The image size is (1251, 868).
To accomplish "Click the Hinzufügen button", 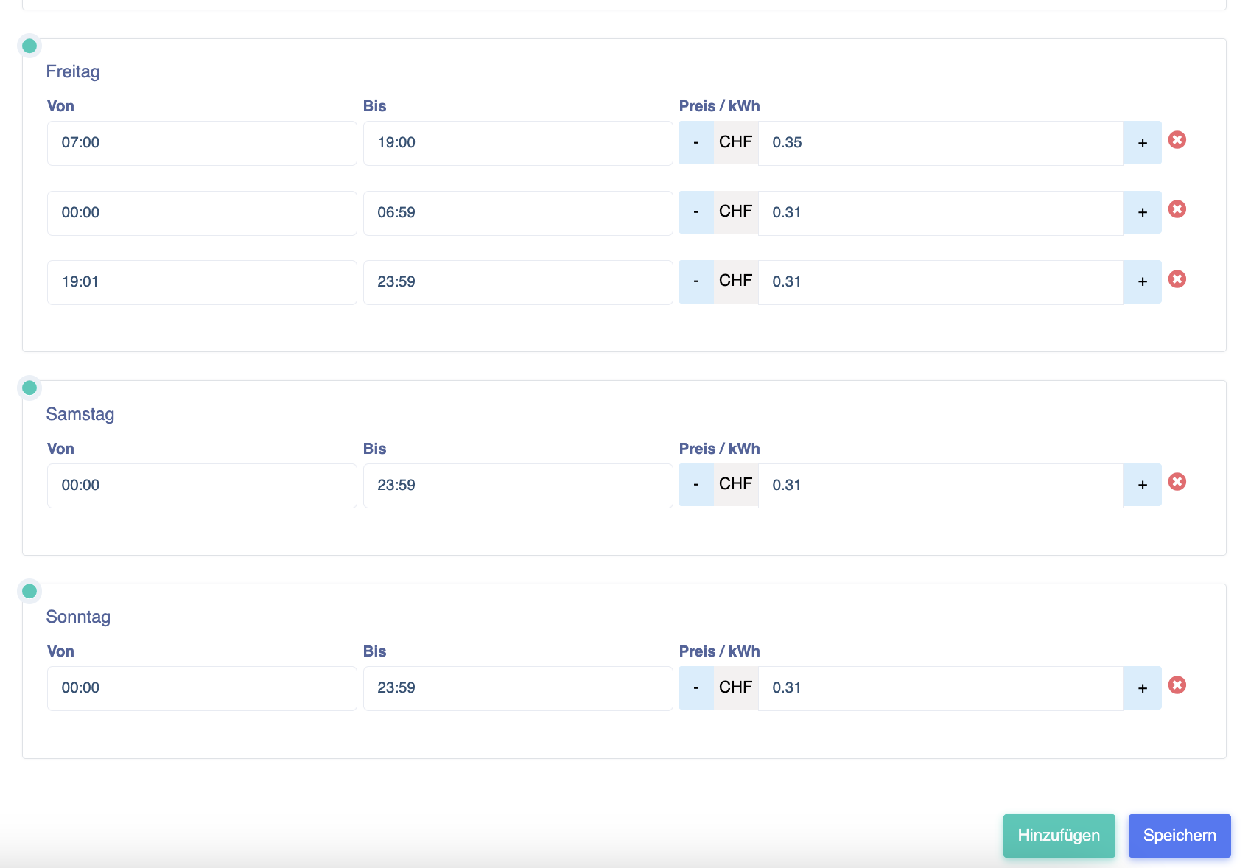I will coord(1059,836).
